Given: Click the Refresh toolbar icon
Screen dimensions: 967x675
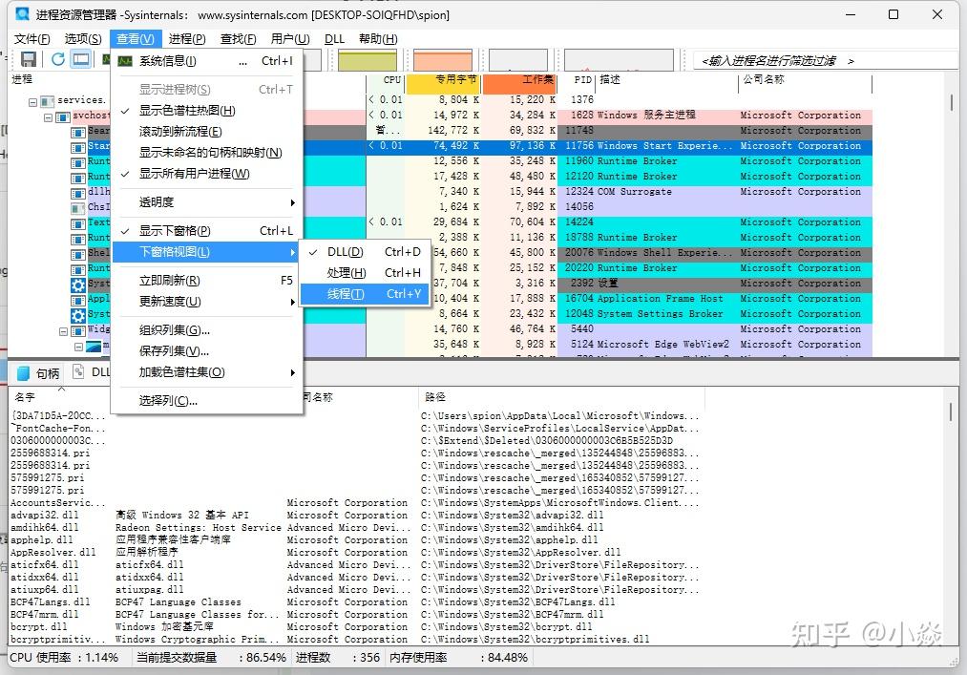Looking at the screenshot, I should [x=56, y=57].
